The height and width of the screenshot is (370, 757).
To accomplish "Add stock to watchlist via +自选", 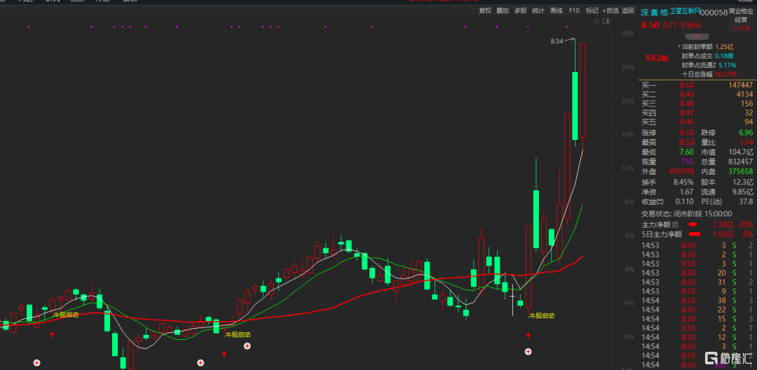I will coord(611,10).
